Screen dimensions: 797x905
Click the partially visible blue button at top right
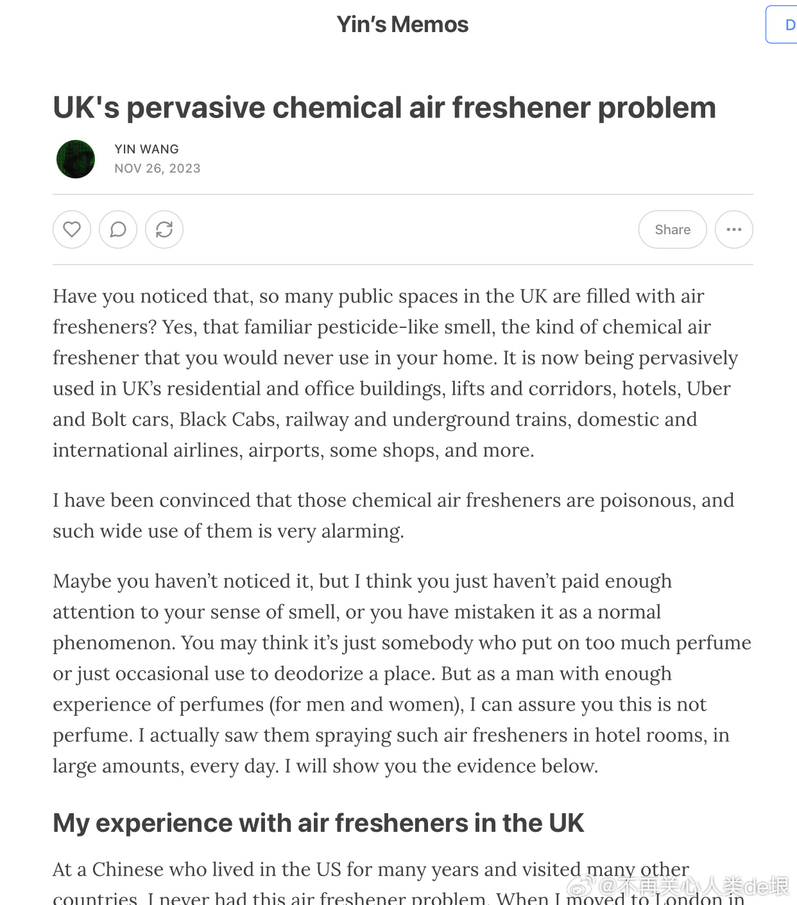pyautogui.click(x=784, y=24)
